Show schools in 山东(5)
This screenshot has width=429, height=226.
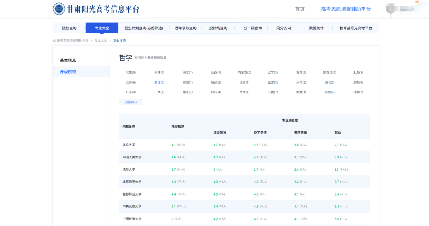[273, 82]
